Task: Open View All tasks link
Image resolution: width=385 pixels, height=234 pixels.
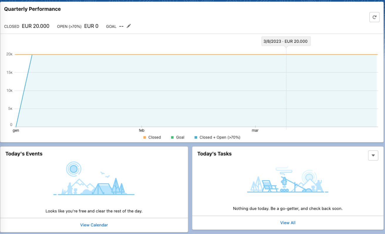Action: click(x=288, y=223)
